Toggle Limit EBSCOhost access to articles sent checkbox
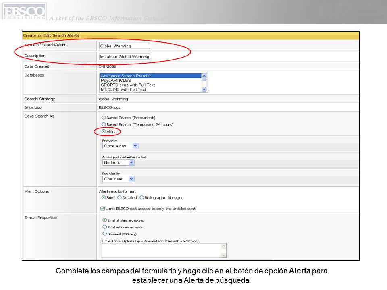387x290 pixels. point(103,209)
